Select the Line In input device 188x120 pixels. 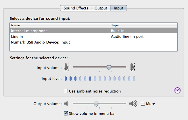click(x=17, y=37)
